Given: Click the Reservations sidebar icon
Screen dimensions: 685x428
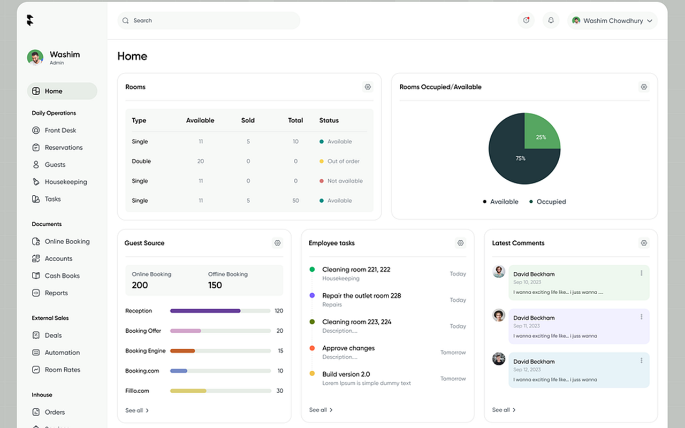Looking at the screenshot, I should 37,147.
